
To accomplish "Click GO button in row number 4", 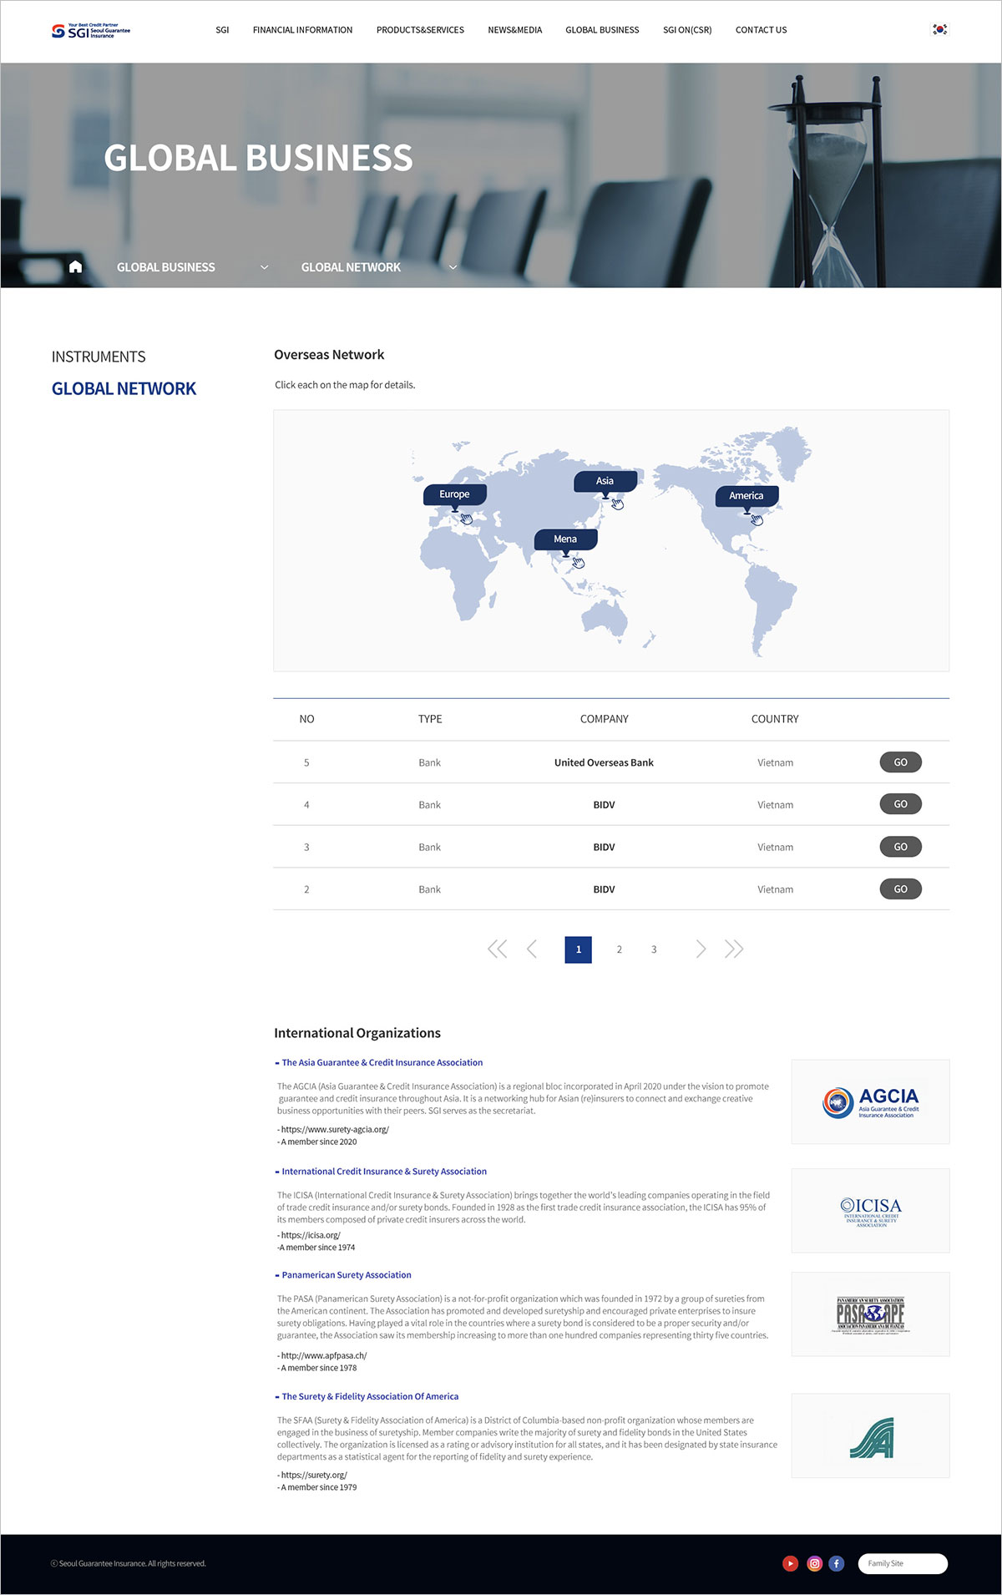I will [900, 804].
